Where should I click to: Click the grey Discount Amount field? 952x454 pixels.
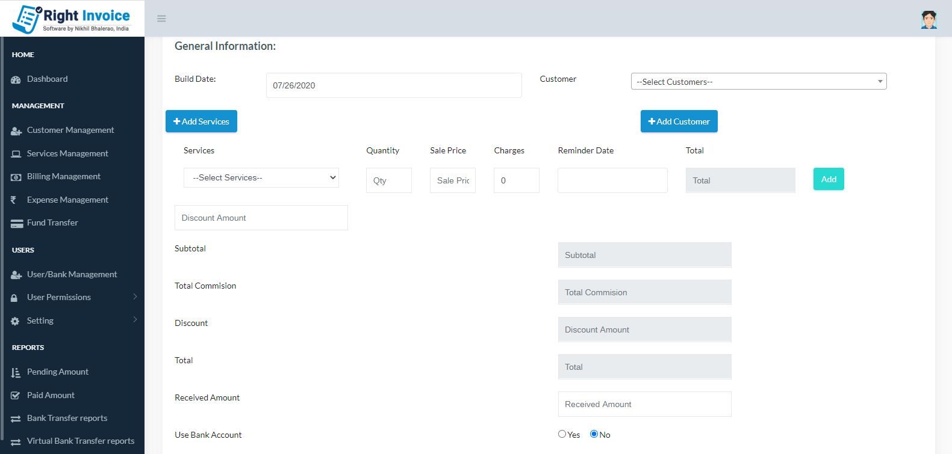(645, 330)
